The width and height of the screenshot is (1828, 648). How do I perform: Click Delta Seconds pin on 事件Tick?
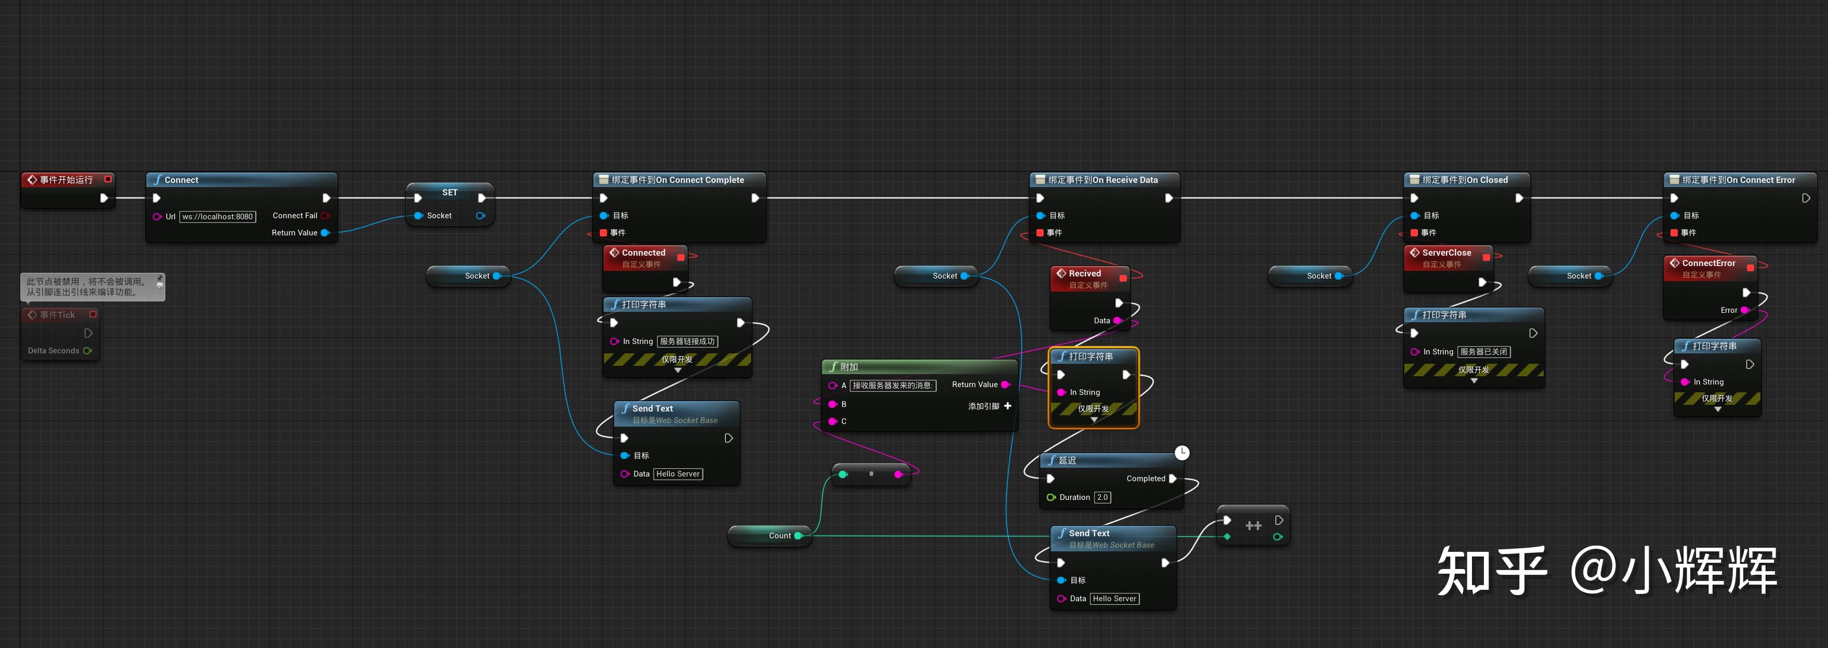[x=87, y=351]
